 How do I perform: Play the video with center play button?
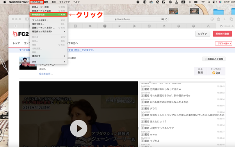point(78,128)
